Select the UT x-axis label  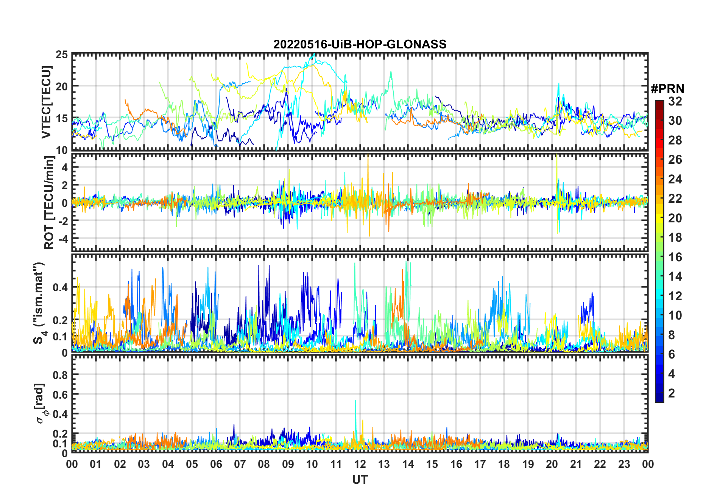tap(360, 480)
